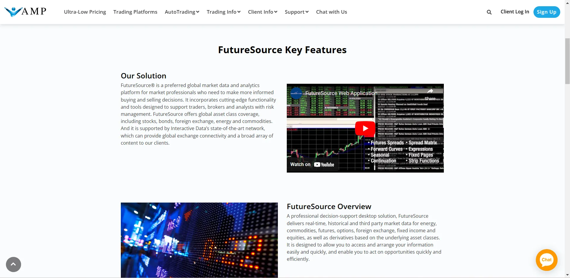Open Chat with Us link
570x278 pixels.
pos(332,12)
